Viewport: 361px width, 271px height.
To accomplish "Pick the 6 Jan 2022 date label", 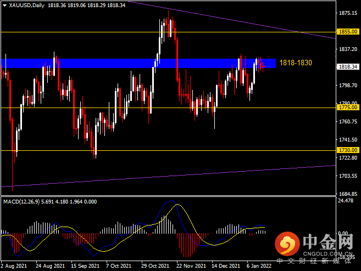I will click(x=259, y=266).
